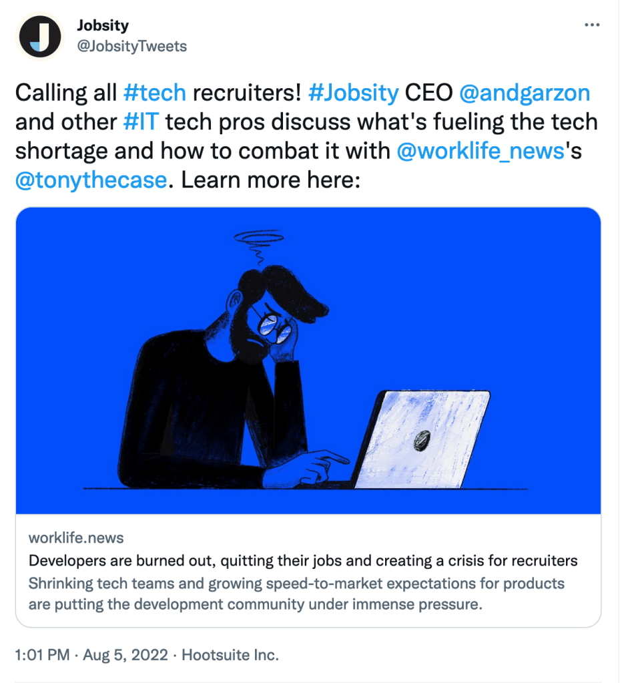Viewport: 624px width, 683px height.
Task: Open the 'Developers are burned out' headline
Action: (303, 560)
